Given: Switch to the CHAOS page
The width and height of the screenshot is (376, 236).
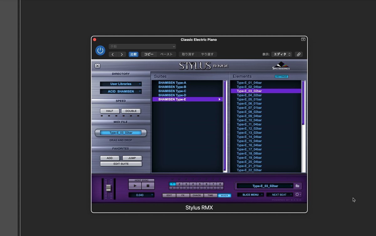Looking at the screenshot, I should click(197, 195).
